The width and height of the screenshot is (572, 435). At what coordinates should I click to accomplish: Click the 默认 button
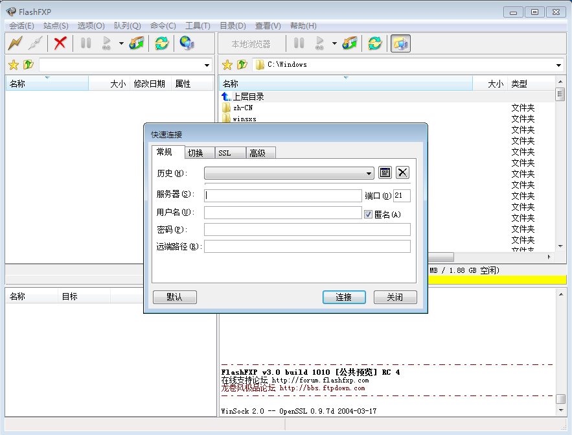pyautogui.click(x=175, y=297)
